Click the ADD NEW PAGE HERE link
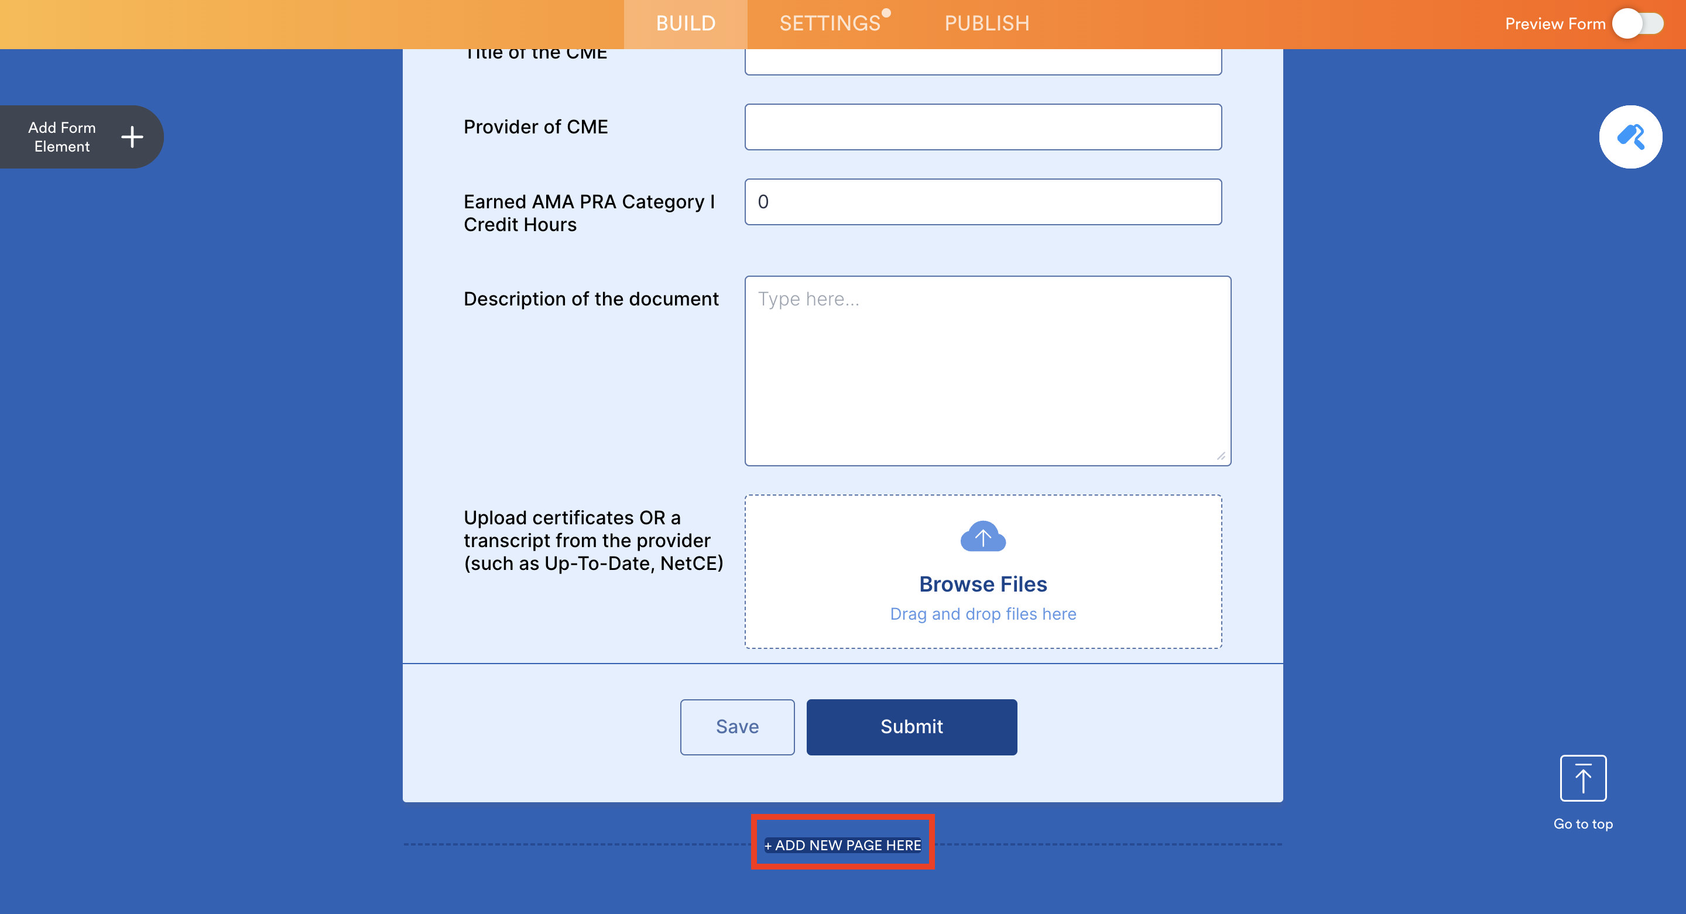The width and height of the screenshot is (1686, 914). (x=842, y=844)
